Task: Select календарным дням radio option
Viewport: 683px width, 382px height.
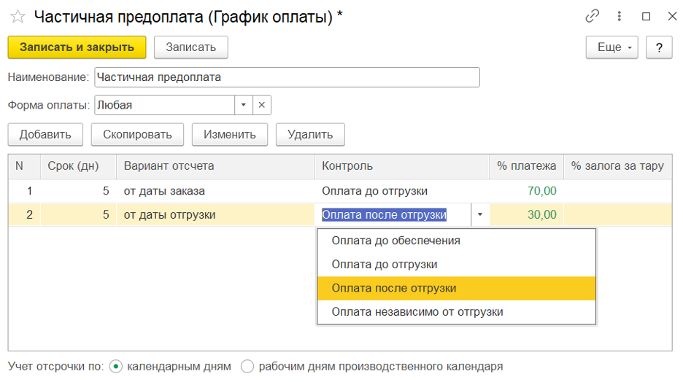Action: (115, 366)
